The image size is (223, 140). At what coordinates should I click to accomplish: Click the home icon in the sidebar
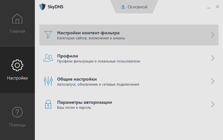[17, 19]
